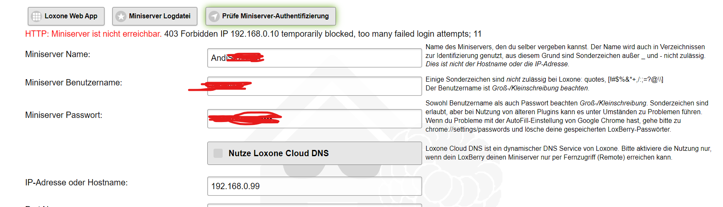Click the 403 Forbidden blocked IP message
Viewport: 723px width, 207px height.
(x=323, y=34)
